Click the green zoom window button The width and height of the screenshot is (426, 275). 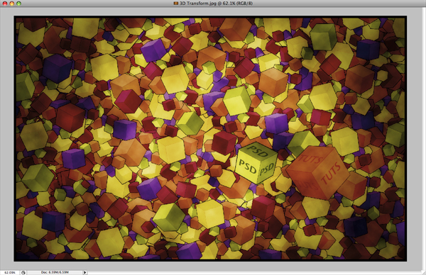(x=18, y=4)
